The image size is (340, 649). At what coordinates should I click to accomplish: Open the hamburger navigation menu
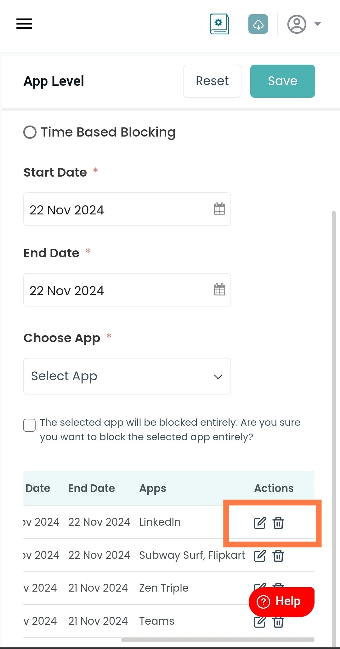pos(24,24)
